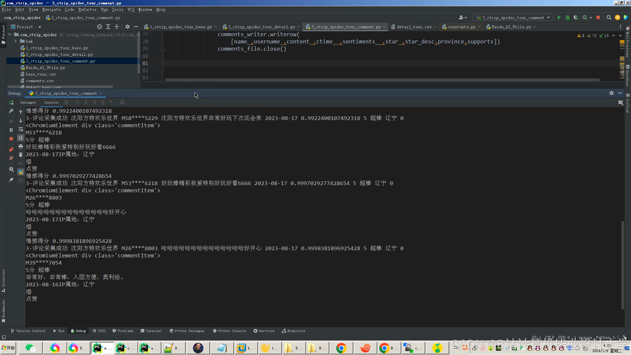631x355 pixels.
Task: Print console output with the printer icon
Action: point(21,146)
